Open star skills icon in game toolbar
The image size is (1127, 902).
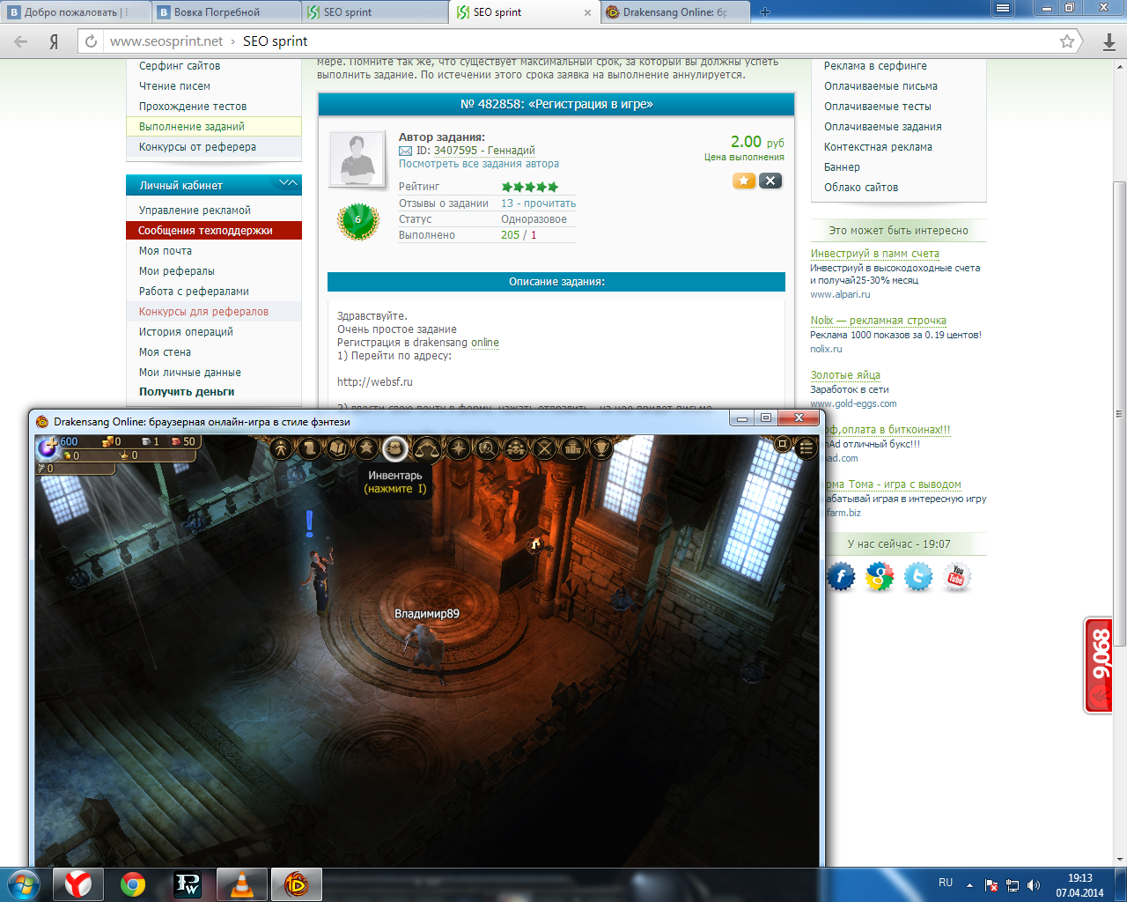click(x=366, y=448)
